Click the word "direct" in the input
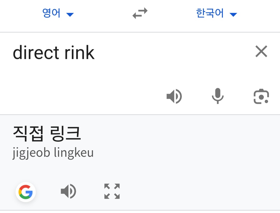The height and width of the screenshot is (213, 280). pyautogui.click(x=36, y=53)
